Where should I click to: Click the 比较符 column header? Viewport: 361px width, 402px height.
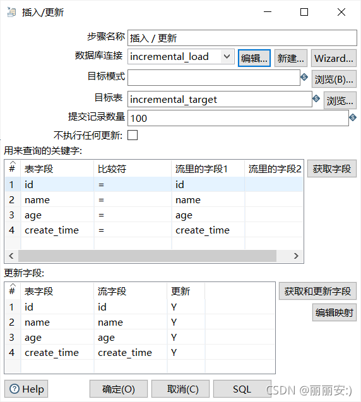pyautogui.click(x=133, y=168)
